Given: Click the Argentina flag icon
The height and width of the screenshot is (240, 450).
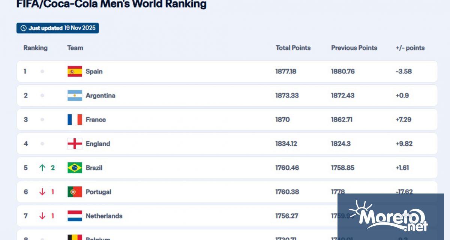Looking at the screenshot, I should click(x=75, y=95).
